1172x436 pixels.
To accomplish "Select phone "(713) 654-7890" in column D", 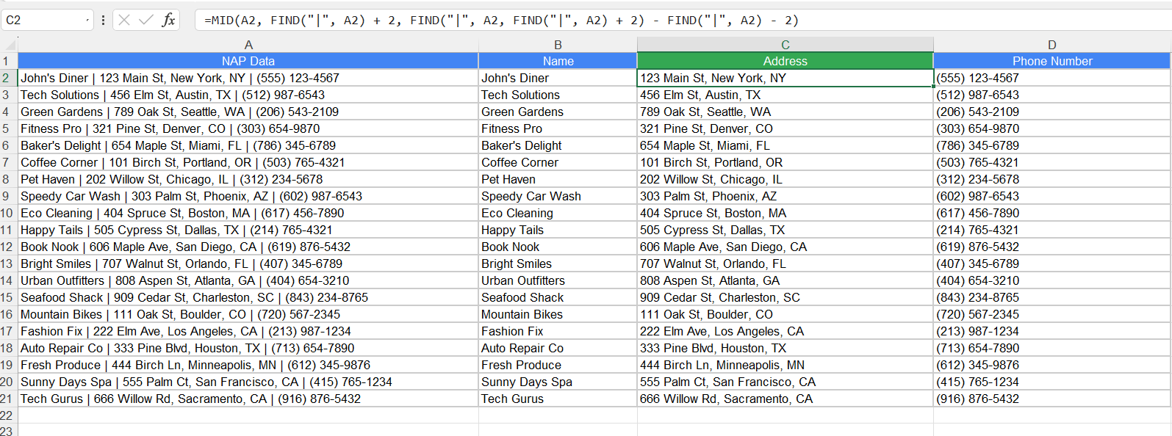I will (1052, 348).
